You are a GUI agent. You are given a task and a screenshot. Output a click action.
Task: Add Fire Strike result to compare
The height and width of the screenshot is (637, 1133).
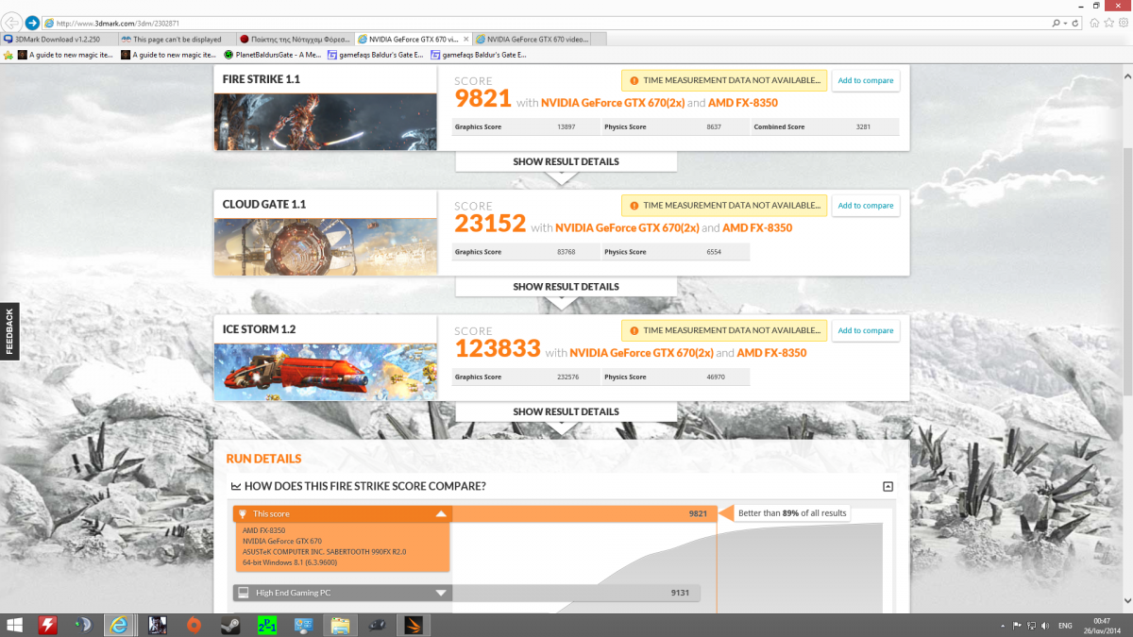866,80
